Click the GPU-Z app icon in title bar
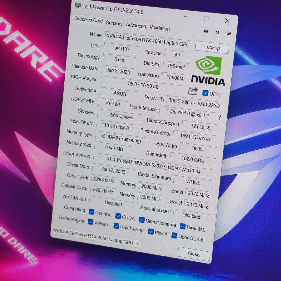This screenshot has width=281, height=281. pos(78,5)
